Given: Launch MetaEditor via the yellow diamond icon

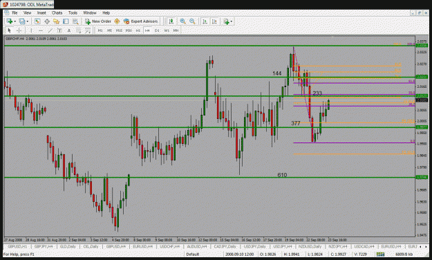Looking at the screenshot, I should (x=117, y=21).
